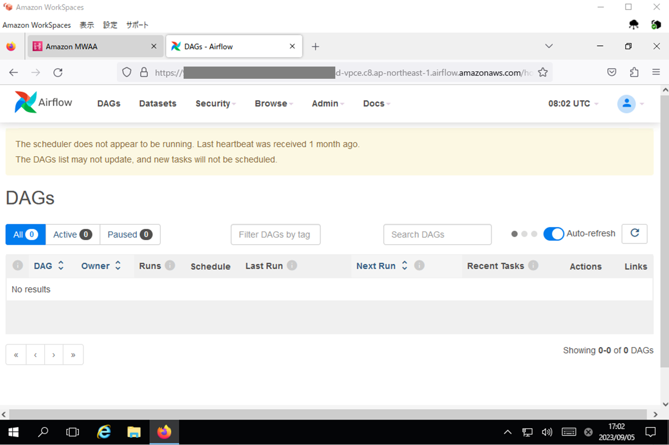Select the DAGs - Airflow tab
This screenshot has width=669, height=445.
234,46
